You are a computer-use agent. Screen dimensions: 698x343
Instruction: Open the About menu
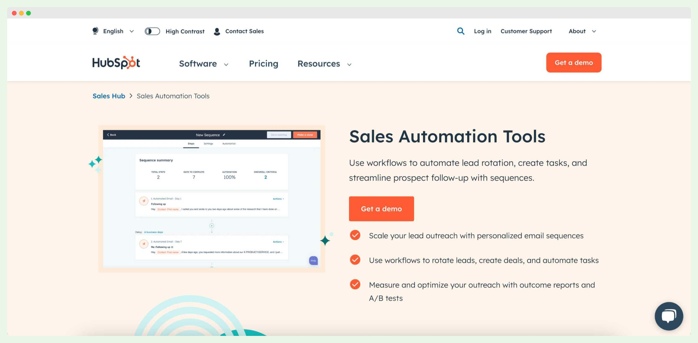[577, 31]
